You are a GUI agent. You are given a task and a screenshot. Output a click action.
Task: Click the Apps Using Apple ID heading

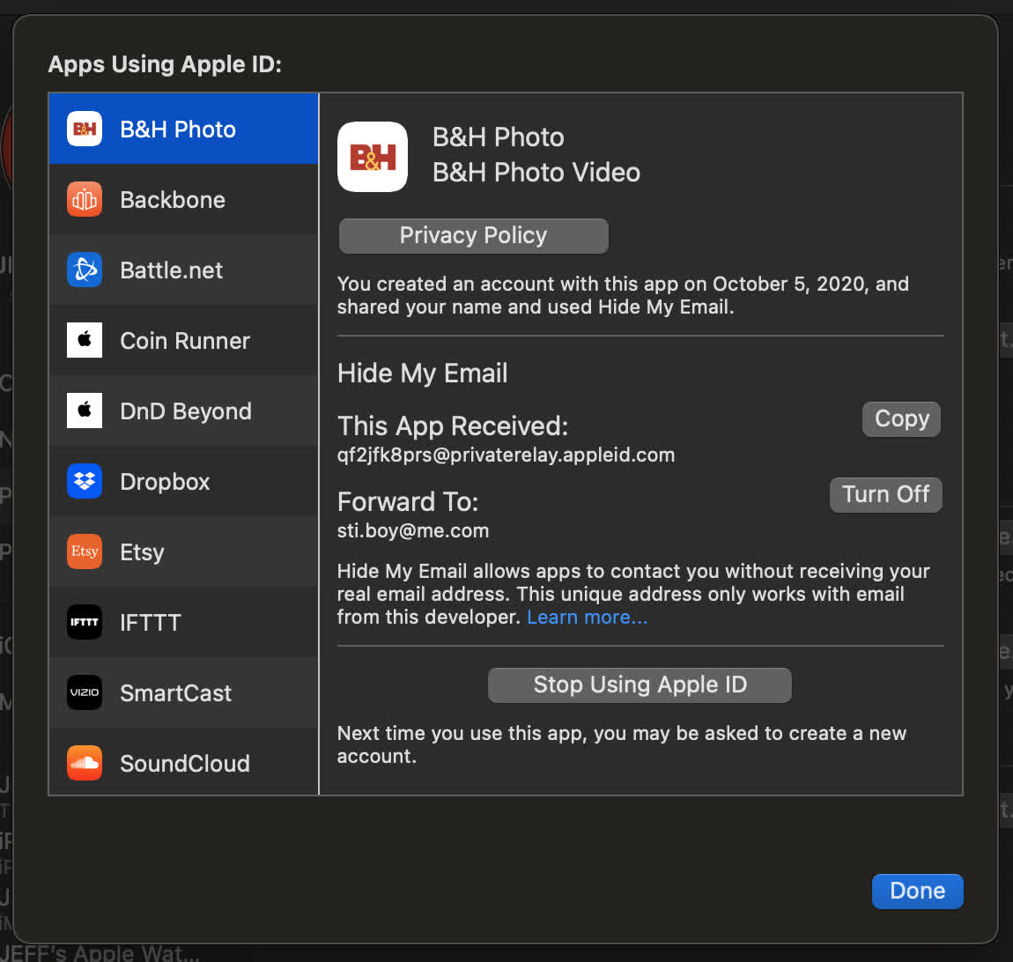coord(165,64)
